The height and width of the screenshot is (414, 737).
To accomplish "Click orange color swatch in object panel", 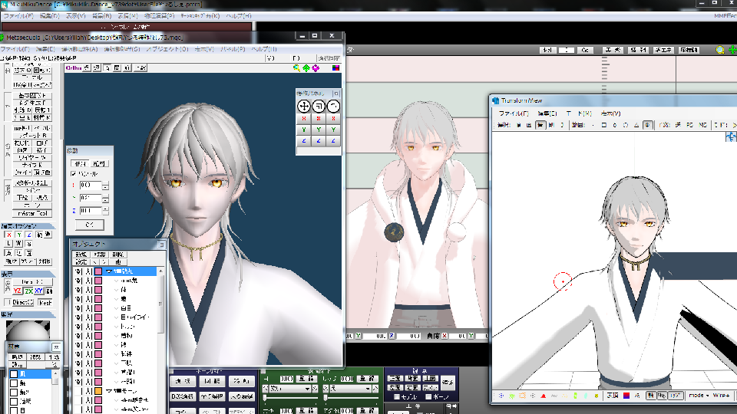I will (98, 390).
